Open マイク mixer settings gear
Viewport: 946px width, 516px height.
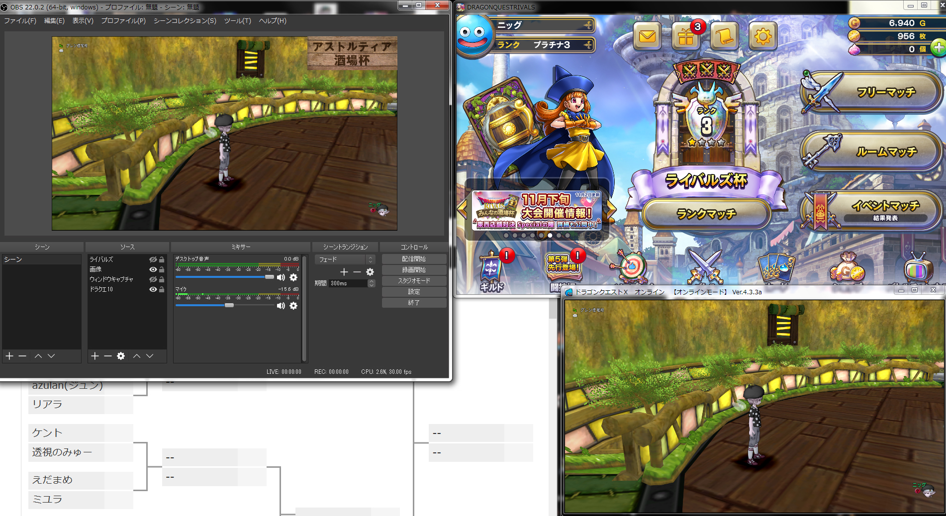pos(293,306)
